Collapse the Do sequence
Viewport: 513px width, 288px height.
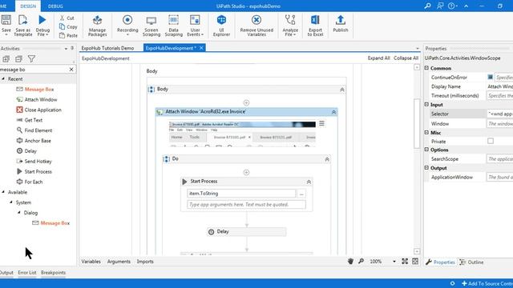[327, 159]
